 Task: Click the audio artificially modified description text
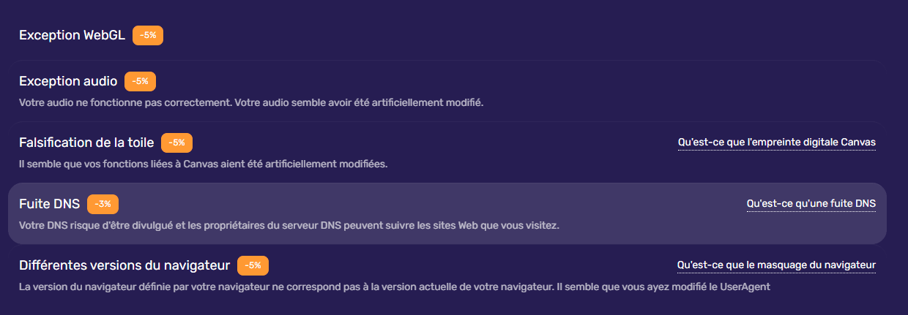251,102
